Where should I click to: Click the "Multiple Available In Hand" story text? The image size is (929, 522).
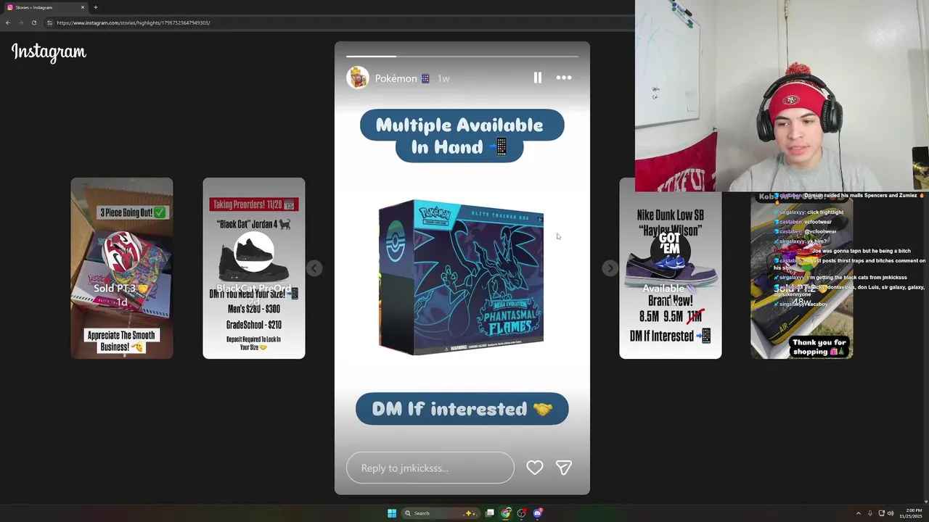[x=462, y=136]
